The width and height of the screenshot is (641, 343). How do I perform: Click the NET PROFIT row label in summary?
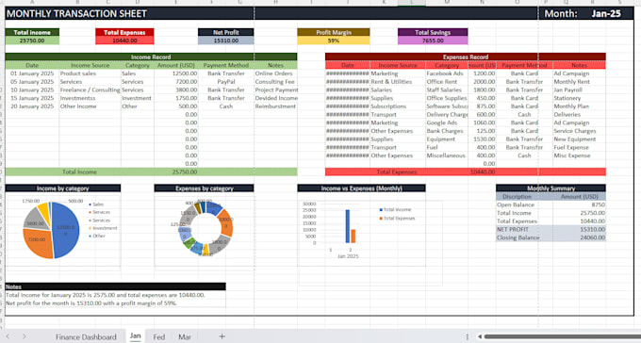(524, 229)
